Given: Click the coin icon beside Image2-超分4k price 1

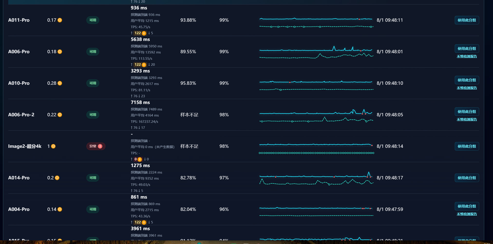Looking at the screenshot, I should pyautogui.click(x=53, y=146).
